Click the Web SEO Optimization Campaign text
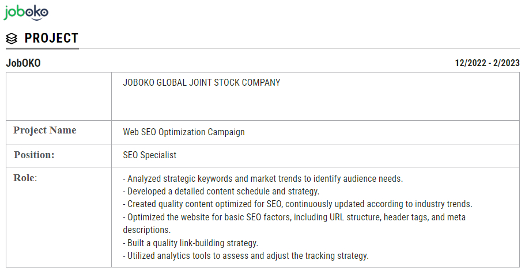The height and width of the screenshot is (279, 525). [x=184, y=132]
